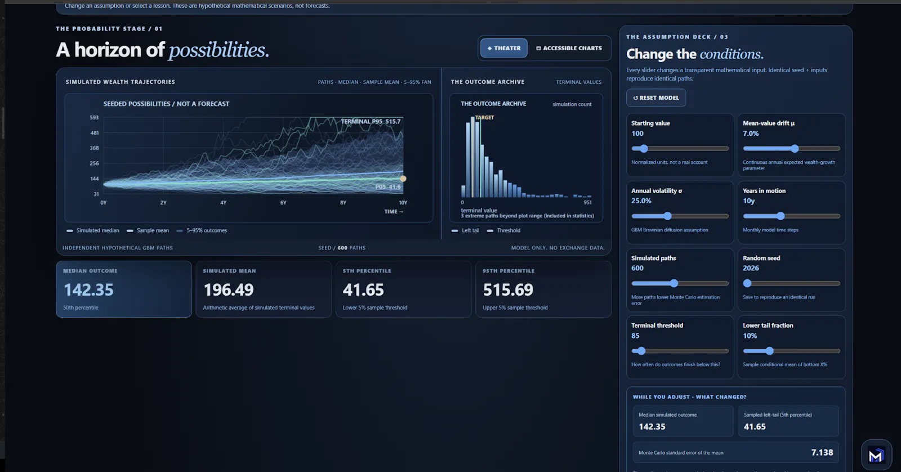
Task: Click the TERMINAL P95 515.7 chart label
Action: click(371, 122)
